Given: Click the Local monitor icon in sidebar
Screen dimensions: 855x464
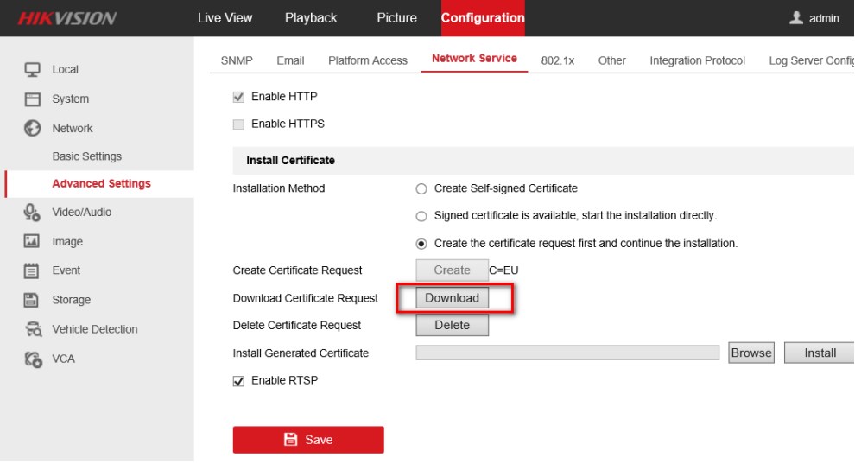Looking at the screenshot, I should [x=32, y=69].
